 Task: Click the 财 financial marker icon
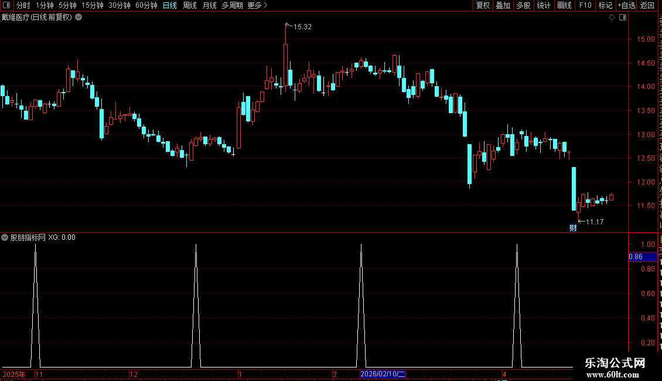pyautogui.click(x=573, y=228)
